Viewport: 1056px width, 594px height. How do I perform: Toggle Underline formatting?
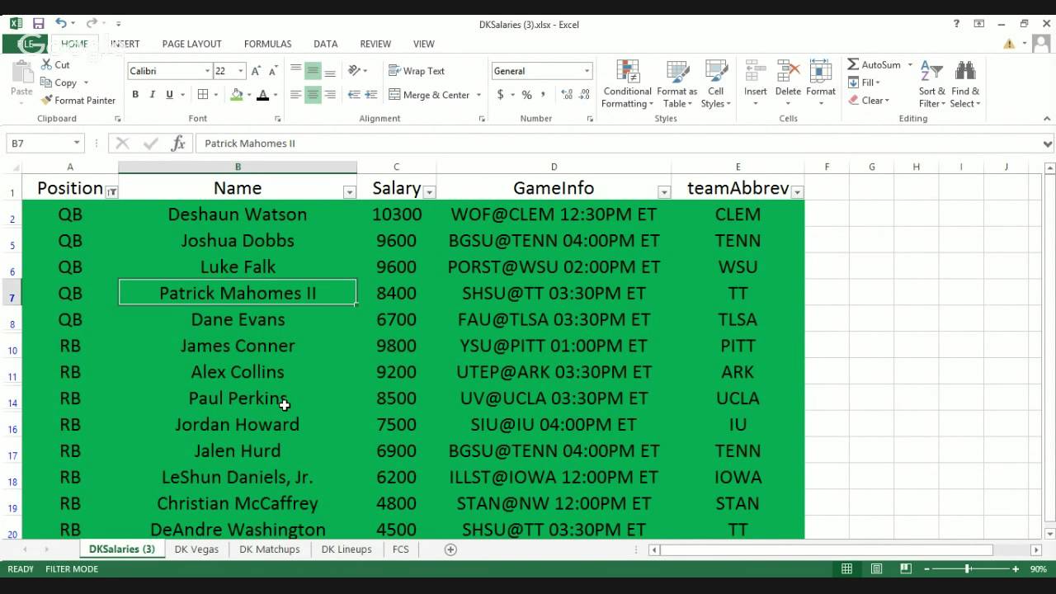(x=170, y=95)
